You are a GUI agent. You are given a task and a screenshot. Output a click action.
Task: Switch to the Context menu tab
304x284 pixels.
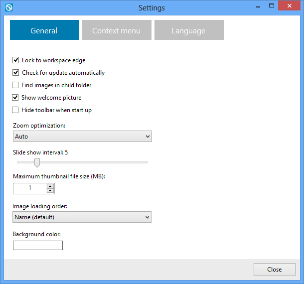coord(117,30)
